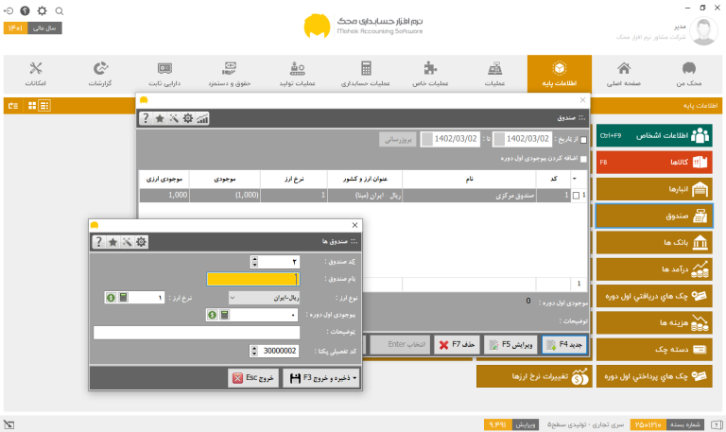Click the chart report icon in صندوق toolbar
This screenshot has width=726, height=432.
click(x=202, y=118)
